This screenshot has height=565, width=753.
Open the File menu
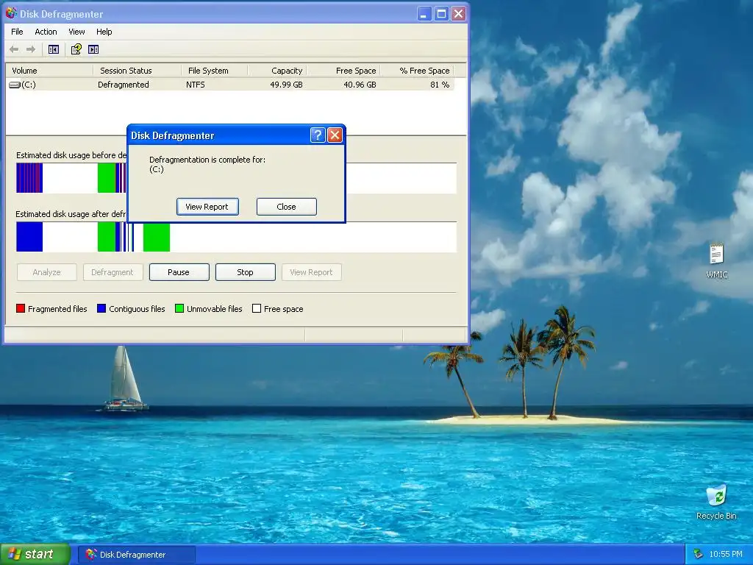click(17, 32)
